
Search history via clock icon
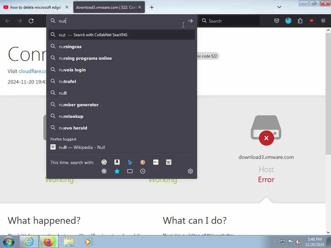pos(143,171)
